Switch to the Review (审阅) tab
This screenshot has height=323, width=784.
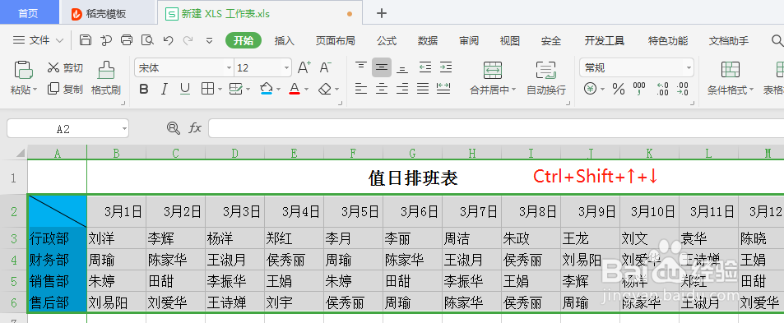(x=469, y=41)
